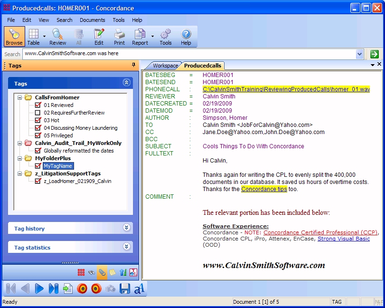Click into the Search input field

click(x=190, y=54)
